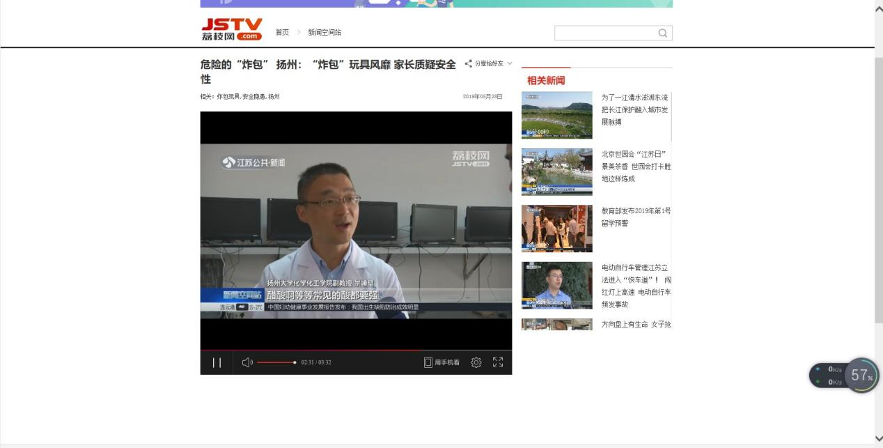Click the JSTV 荔枝网 logo
883x448 pixels.
(231, 29)
